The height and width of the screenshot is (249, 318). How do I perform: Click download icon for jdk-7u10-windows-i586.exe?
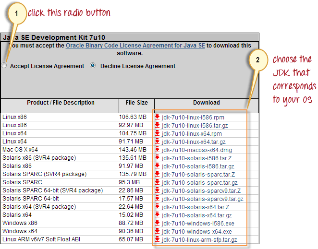tap(157, 223)
